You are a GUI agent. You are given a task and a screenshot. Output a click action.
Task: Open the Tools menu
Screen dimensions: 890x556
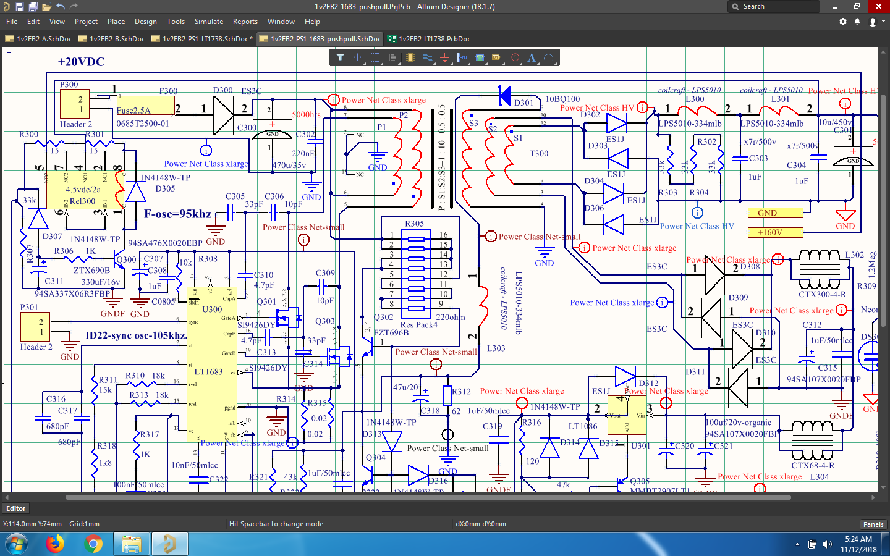tap(176, 22)
